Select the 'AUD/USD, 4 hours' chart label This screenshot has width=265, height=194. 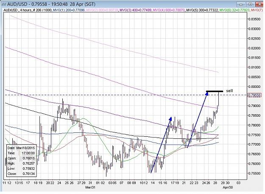(x=17, y=10)
